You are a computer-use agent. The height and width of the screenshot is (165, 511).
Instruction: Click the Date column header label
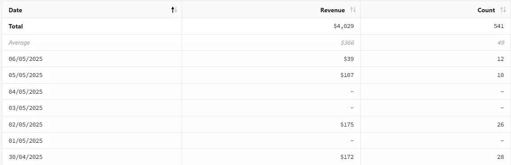pyautogui.click(x=15, y=10)
